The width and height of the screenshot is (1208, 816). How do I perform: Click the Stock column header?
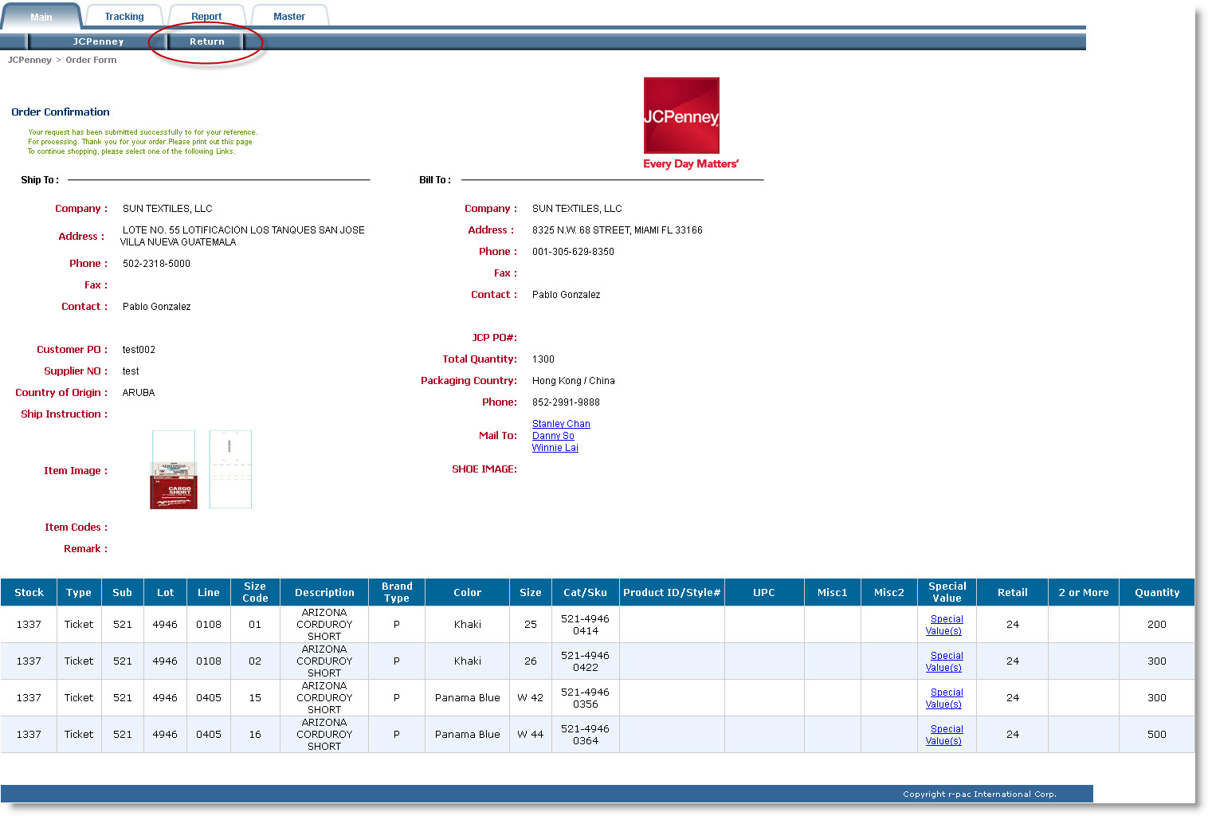(x=29, y=592)
